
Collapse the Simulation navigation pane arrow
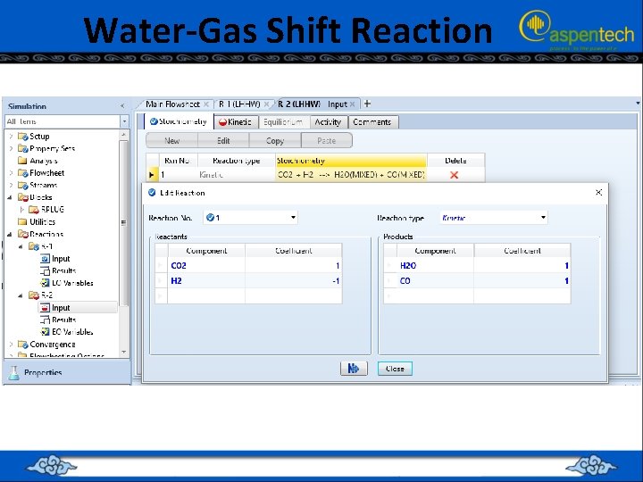coord(122,106)
